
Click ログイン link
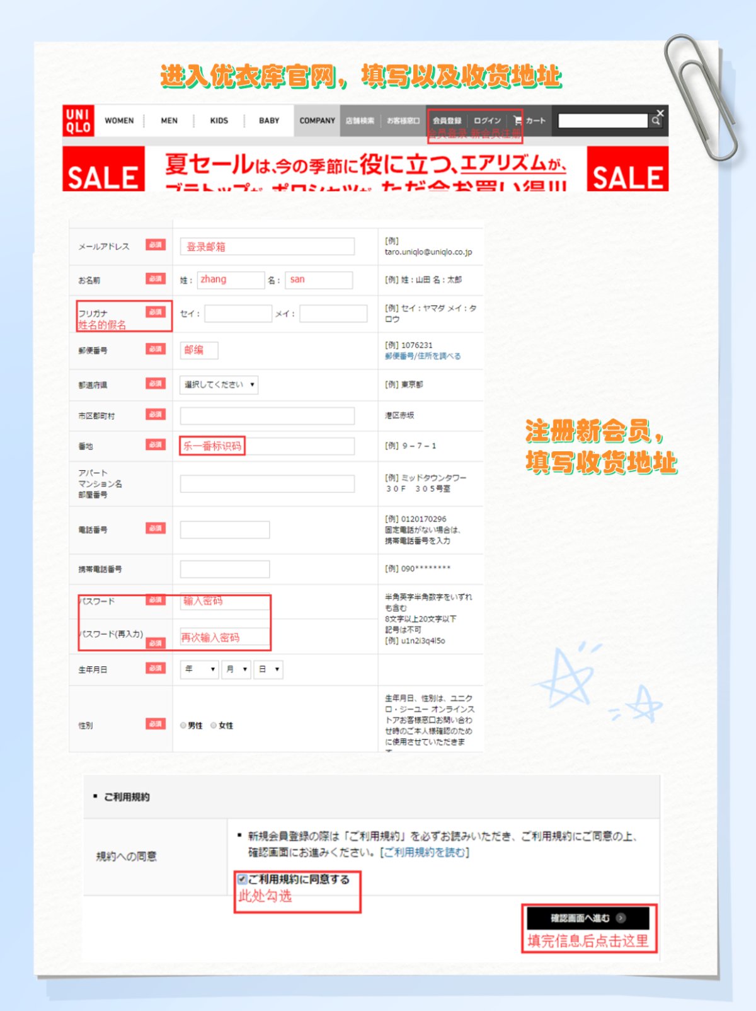(x=487, y=120)
